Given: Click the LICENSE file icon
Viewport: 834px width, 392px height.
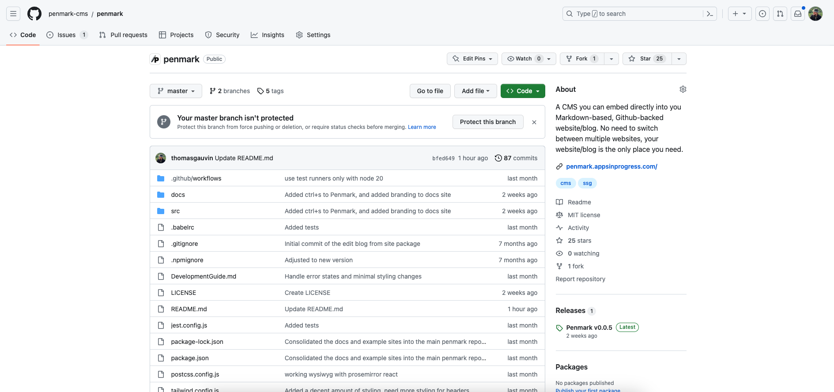Looking at the screenshot, I should click(161, 293).
